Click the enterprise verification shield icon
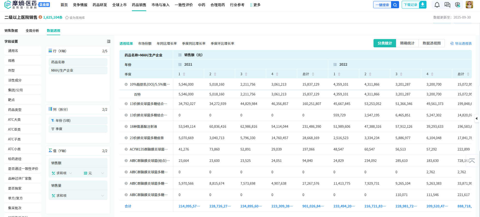 click(458, 5)
